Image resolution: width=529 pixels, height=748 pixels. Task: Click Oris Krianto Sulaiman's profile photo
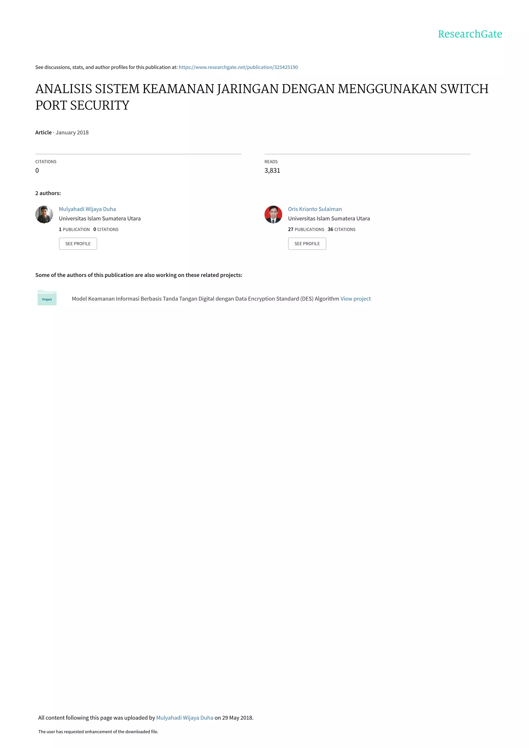[x=273, y=215]
